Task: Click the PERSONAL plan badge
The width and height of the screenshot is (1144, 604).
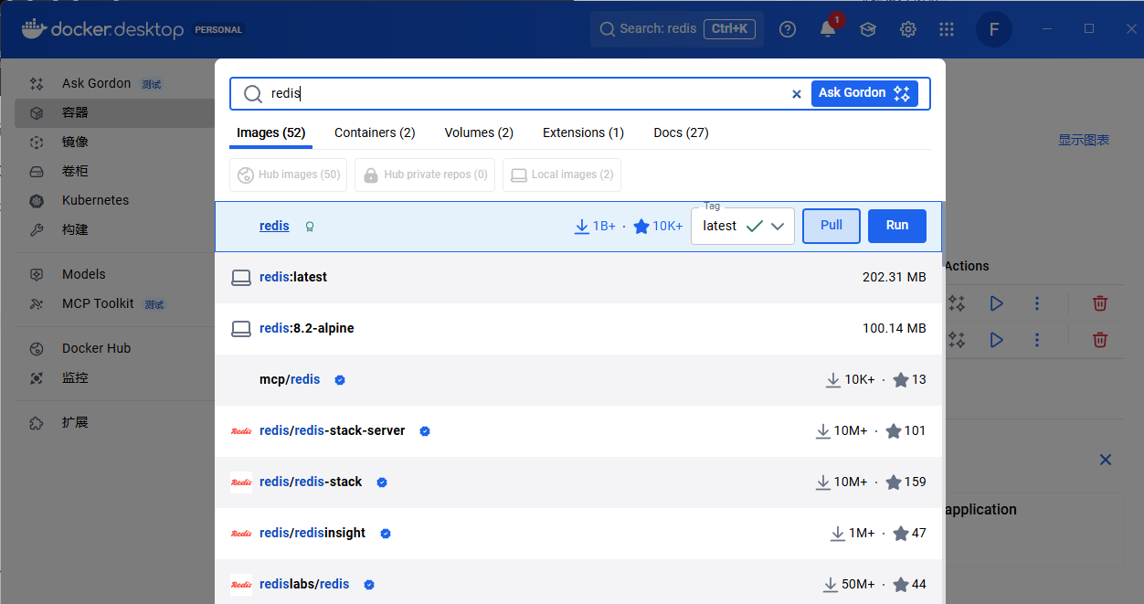Action: point(218,29)
